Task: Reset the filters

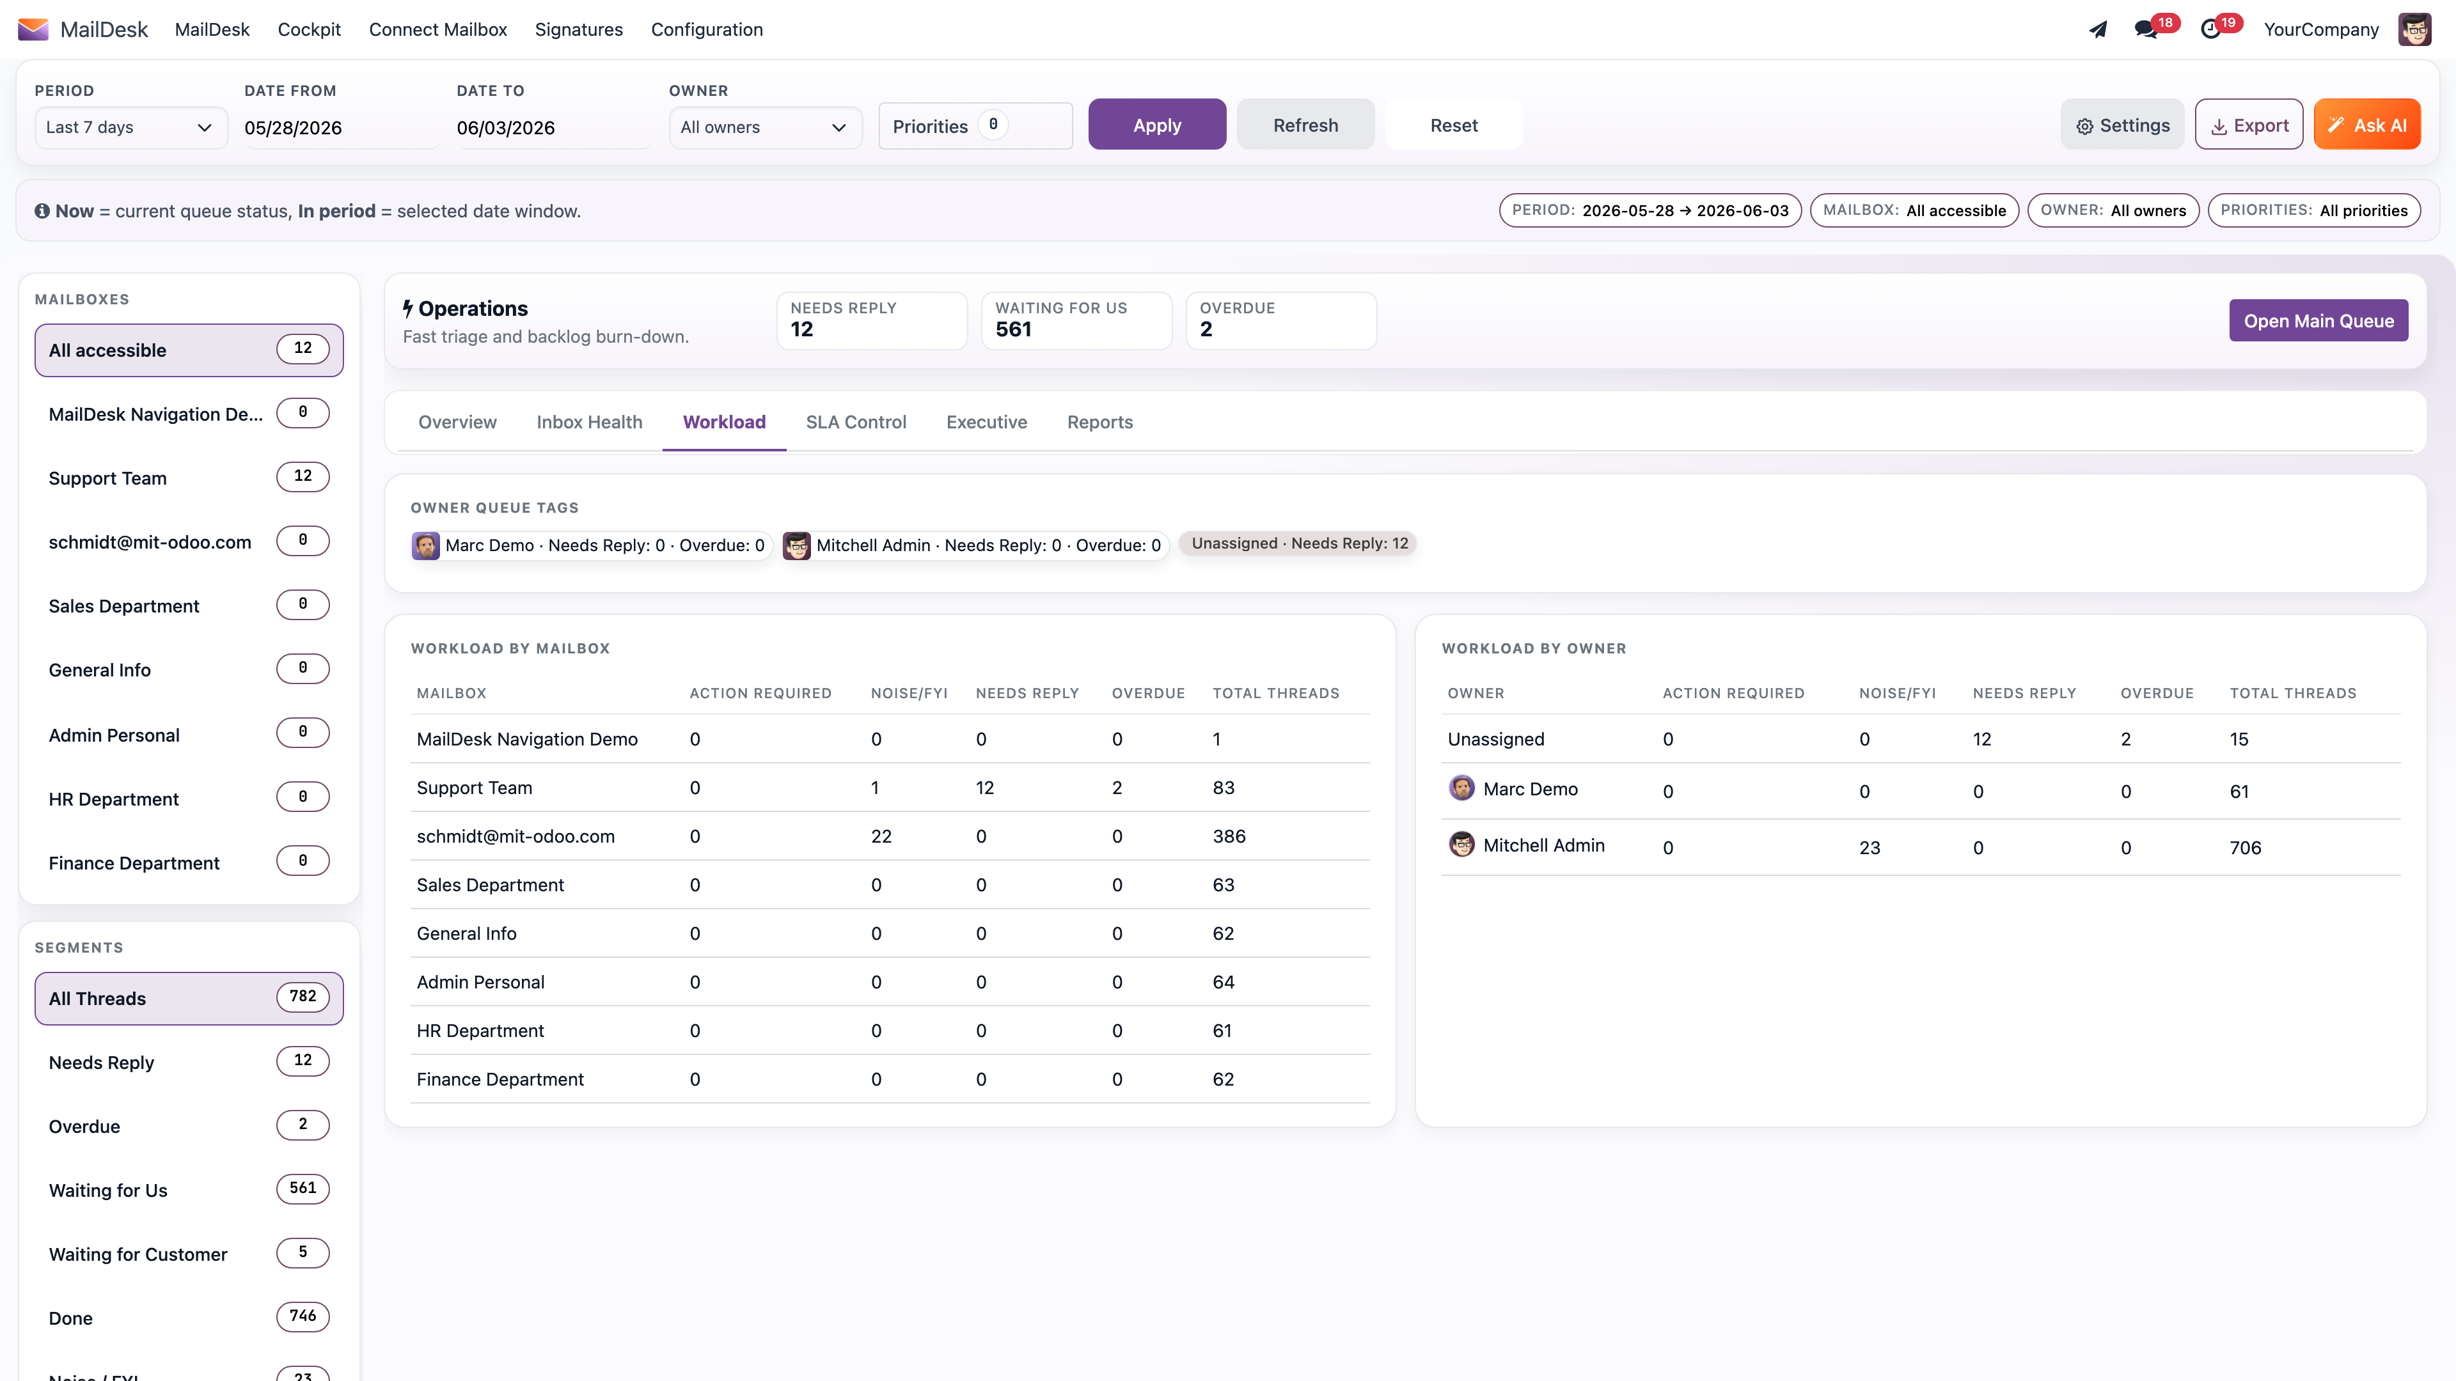Action: (1454, 125)
